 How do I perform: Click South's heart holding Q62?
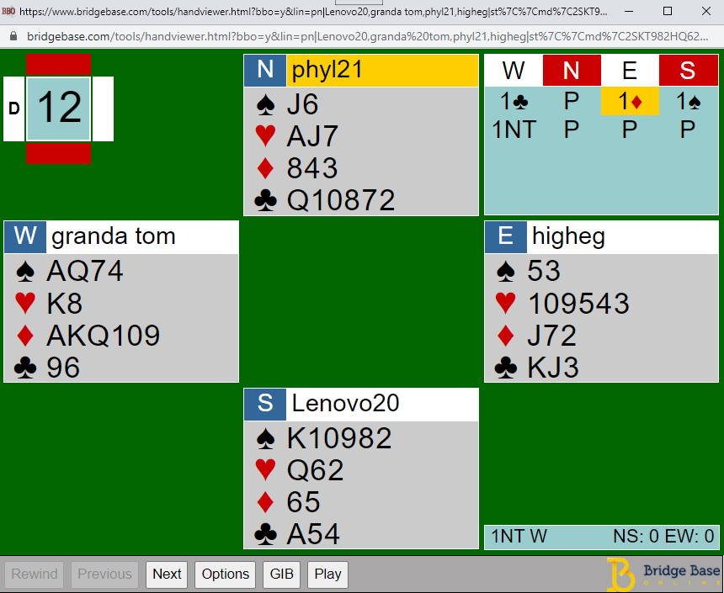(316, 470)
